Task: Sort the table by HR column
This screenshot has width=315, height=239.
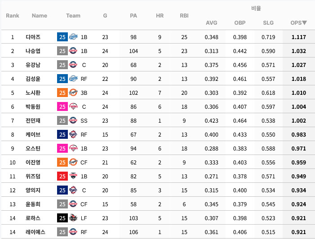Action: 160,15
